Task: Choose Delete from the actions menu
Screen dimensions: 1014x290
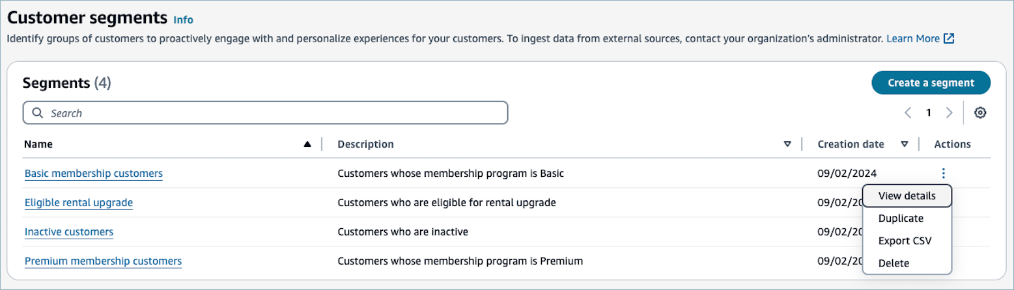Action: tap(894, 263)
